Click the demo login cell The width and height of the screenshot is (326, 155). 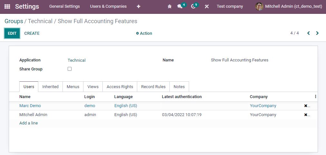pos(90,105)
